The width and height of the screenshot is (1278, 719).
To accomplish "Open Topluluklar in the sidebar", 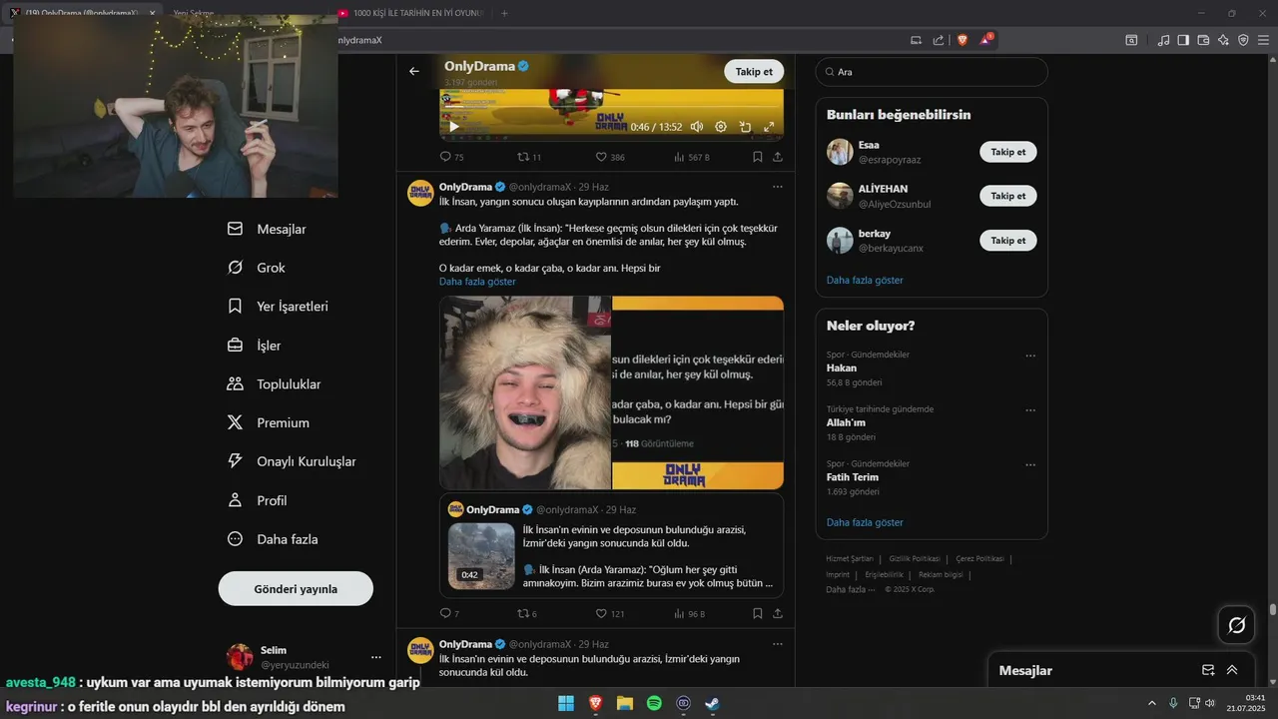I will coord(274,383).
